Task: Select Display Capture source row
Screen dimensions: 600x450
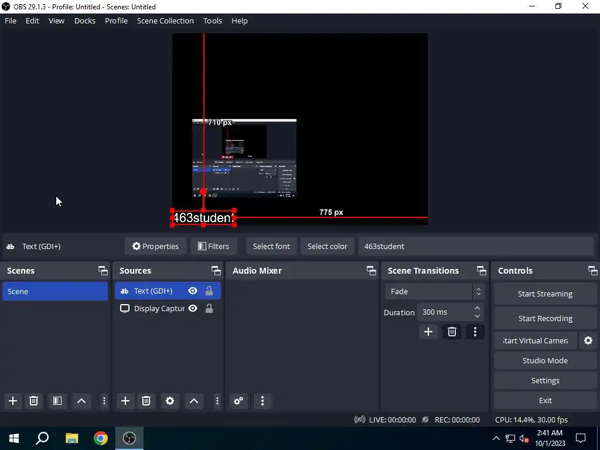Action: click(x=168, y=308)
